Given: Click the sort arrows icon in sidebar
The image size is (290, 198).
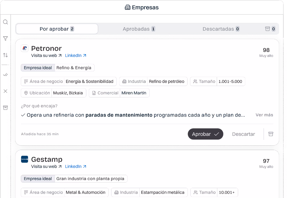Looking at the screenshot, I should pyautogui.click(x=5, y=55).
